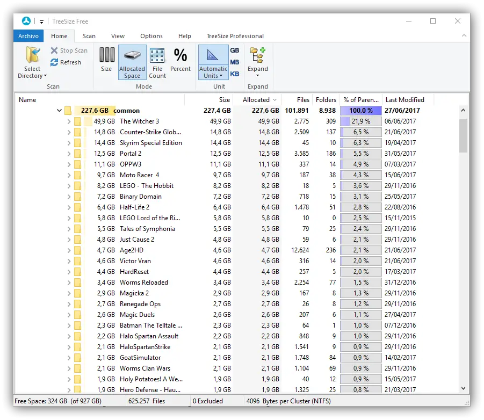
Task: Click the TreeSize app logo icon
Action: [x=26, y=21]
